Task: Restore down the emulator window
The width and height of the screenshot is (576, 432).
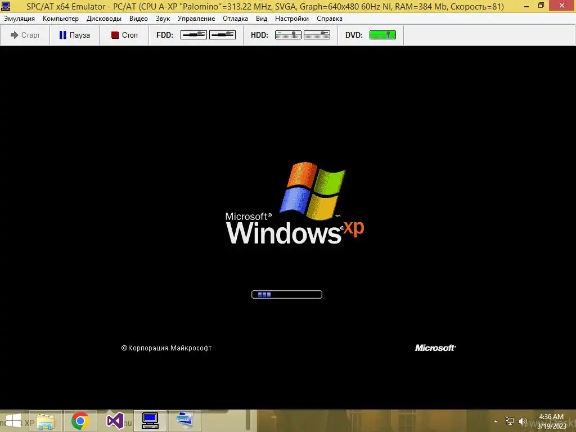Action: coord(541,6)
